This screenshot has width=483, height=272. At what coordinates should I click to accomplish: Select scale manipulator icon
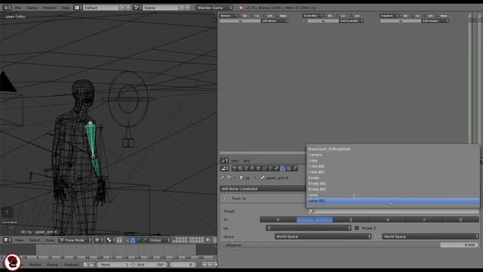click(144, 240)
